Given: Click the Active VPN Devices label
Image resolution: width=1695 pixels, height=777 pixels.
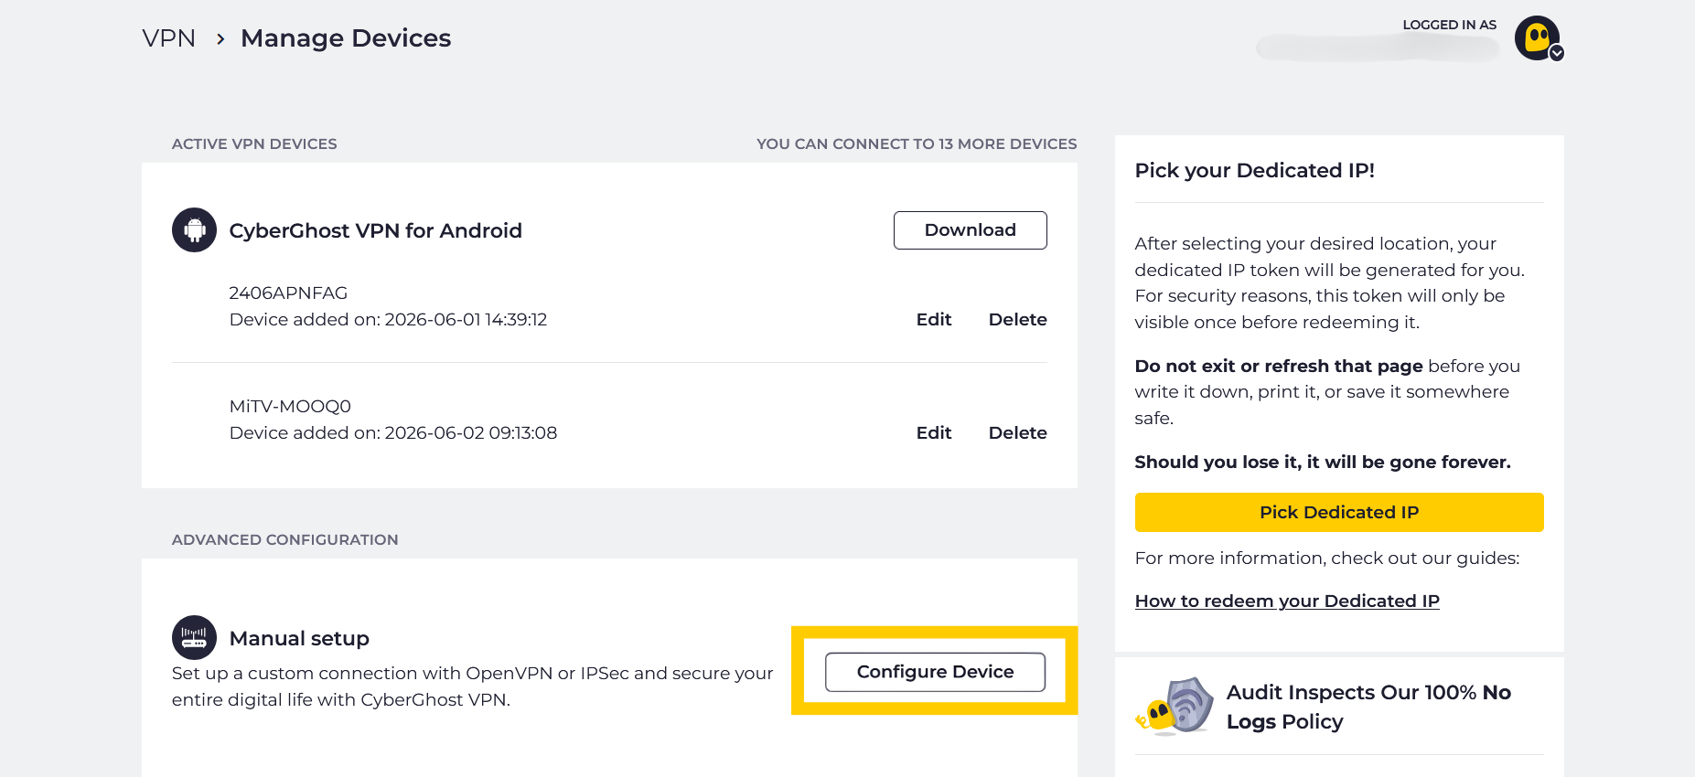Looking at the screenshot, I should tap(254, 144).
